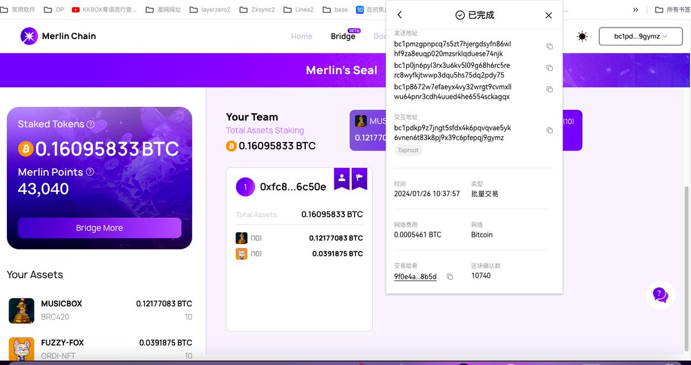Viewport: 691px width, 365px height.
Task: Close the 已完成 transaction popup
Action: pyautogui.click(x=548, y=15)
